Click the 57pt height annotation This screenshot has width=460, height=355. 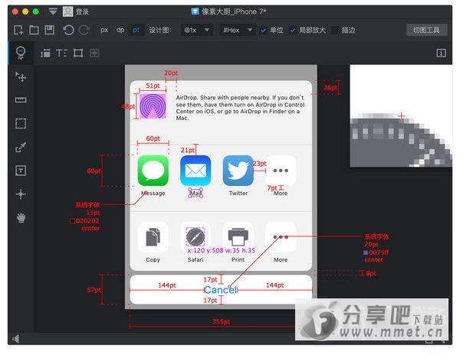pyautogui.click(x=94, y=290)
